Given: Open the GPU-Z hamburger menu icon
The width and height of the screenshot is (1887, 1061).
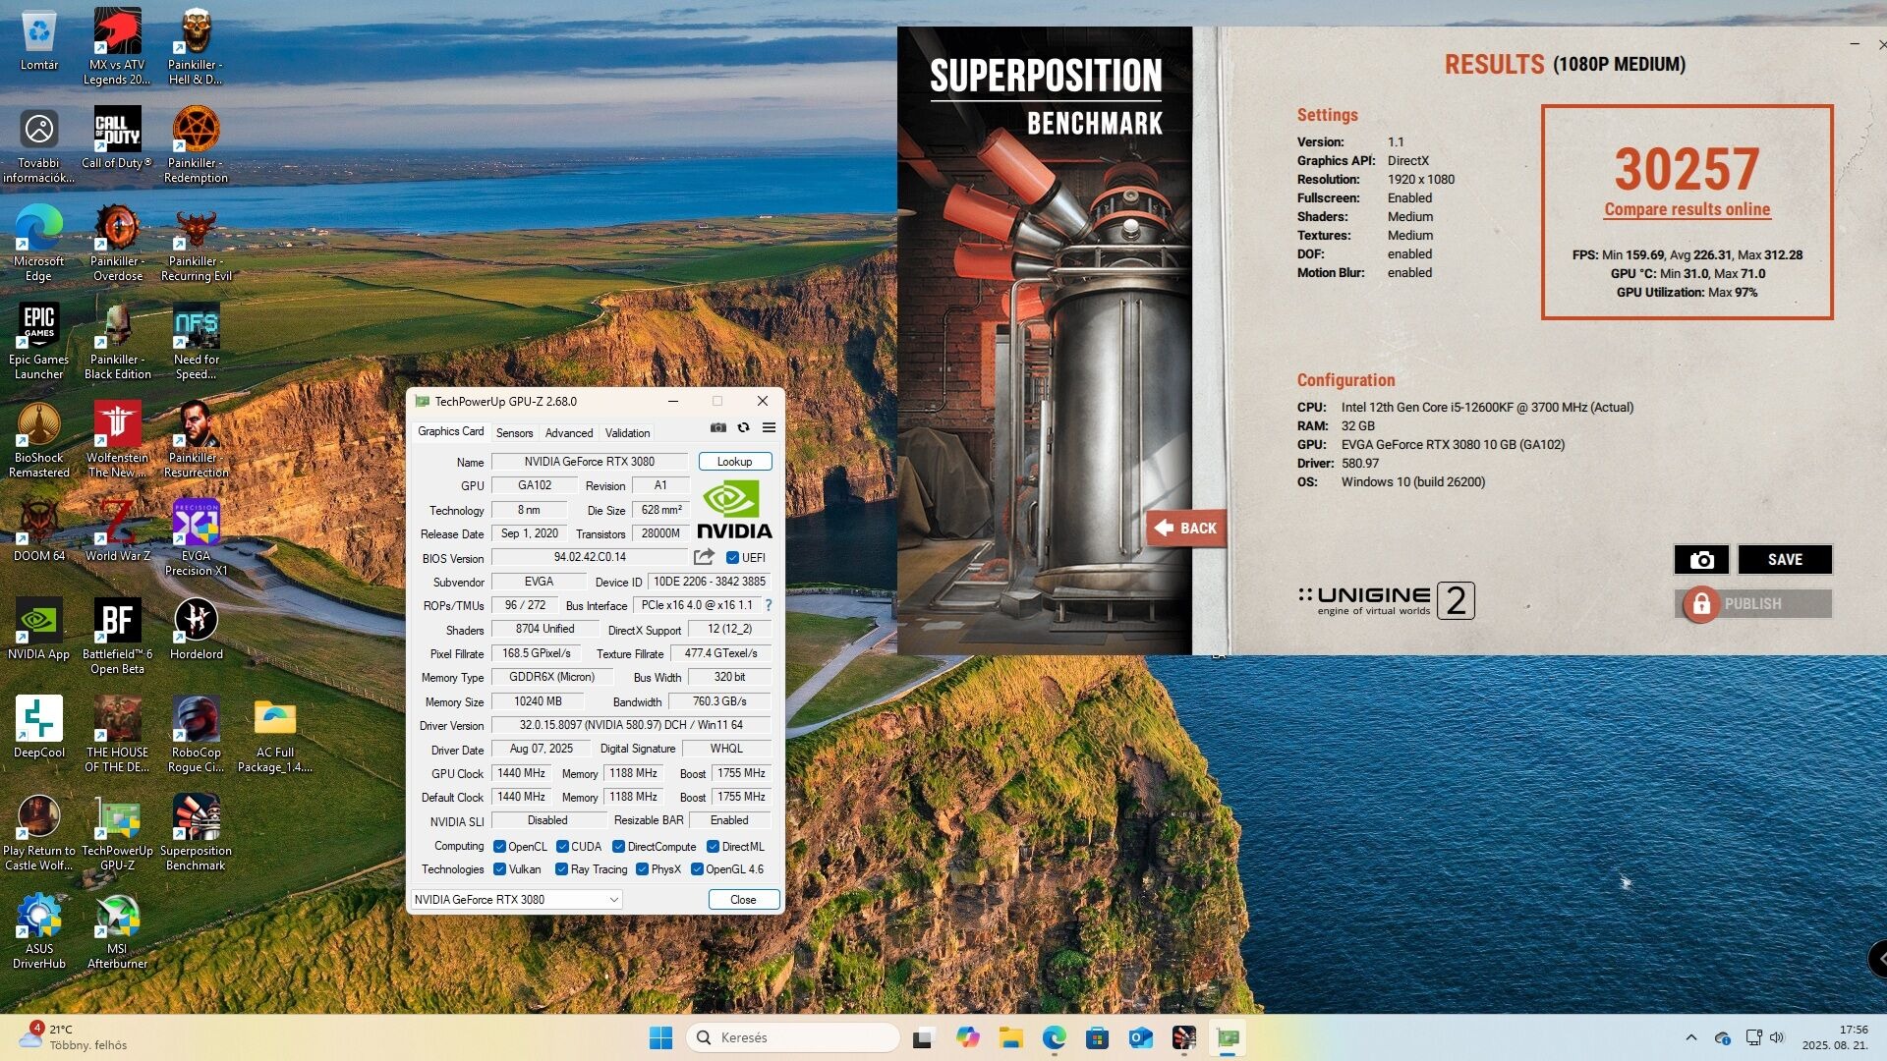Looking at the screenshot, I should tap(769, 427).
